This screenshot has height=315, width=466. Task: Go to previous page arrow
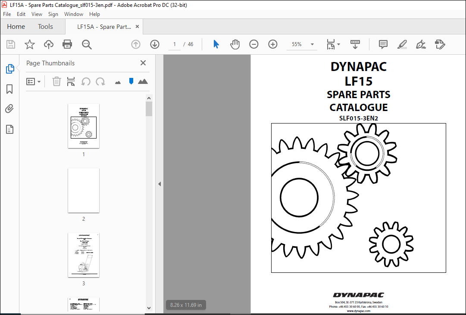pos(135,44)
